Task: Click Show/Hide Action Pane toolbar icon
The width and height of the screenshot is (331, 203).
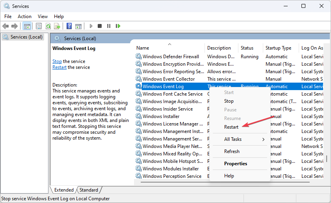Action: pos(78,26)
